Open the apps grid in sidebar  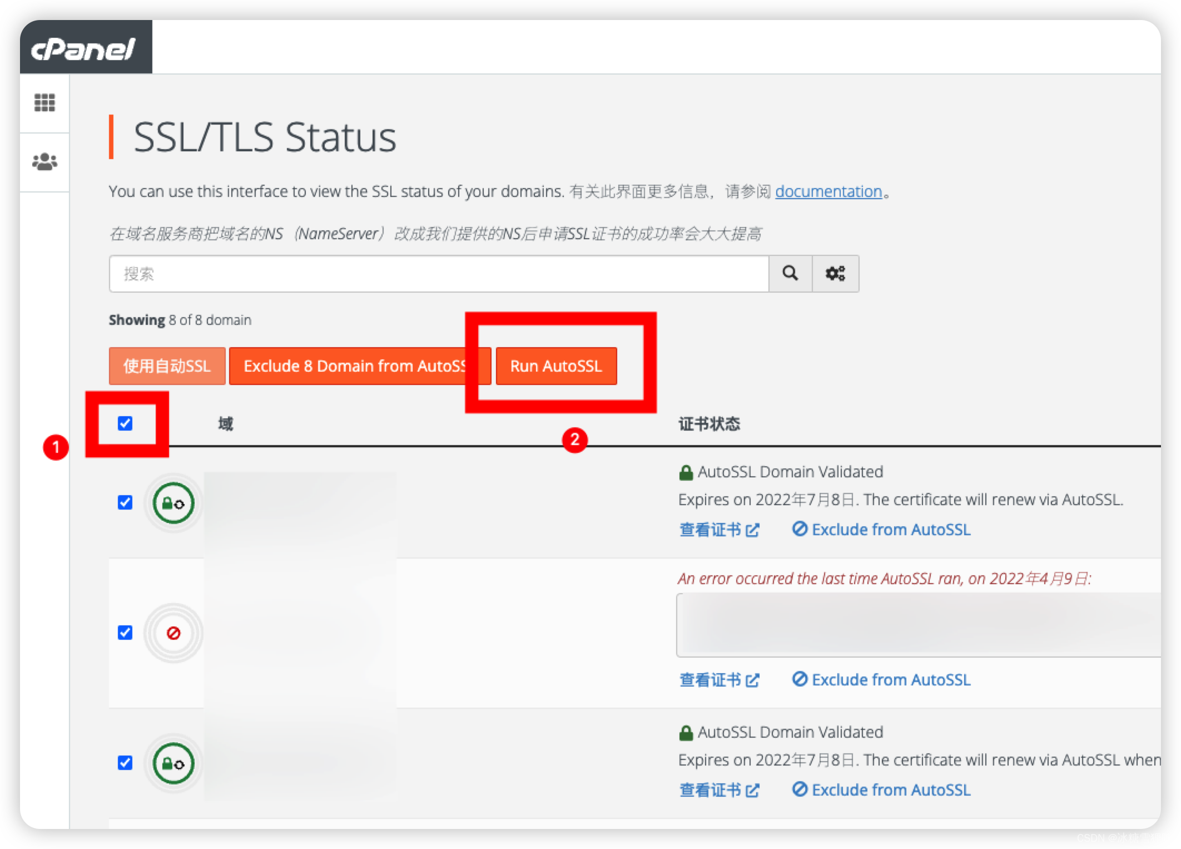(44, 102)
